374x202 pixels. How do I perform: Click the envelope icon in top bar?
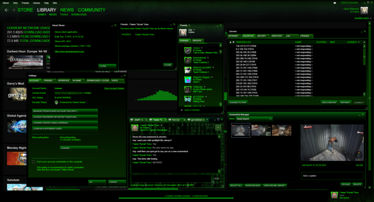(x=335, y=3)
